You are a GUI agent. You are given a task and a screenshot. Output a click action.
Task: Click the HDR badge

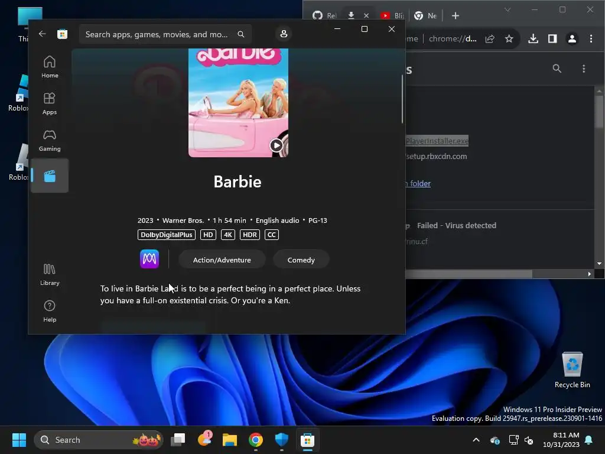pos(250,235)
